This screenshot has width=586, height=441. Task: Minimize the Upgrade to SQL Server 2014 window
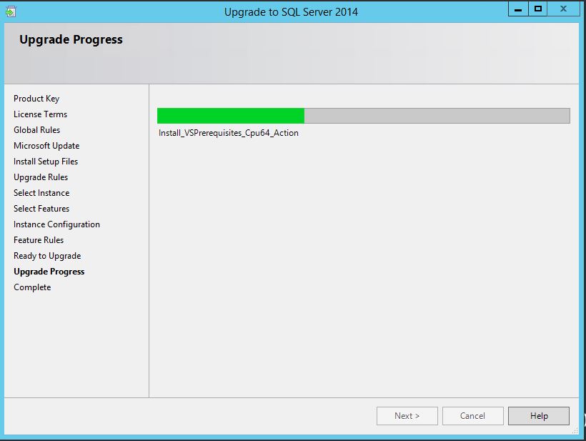519,9
